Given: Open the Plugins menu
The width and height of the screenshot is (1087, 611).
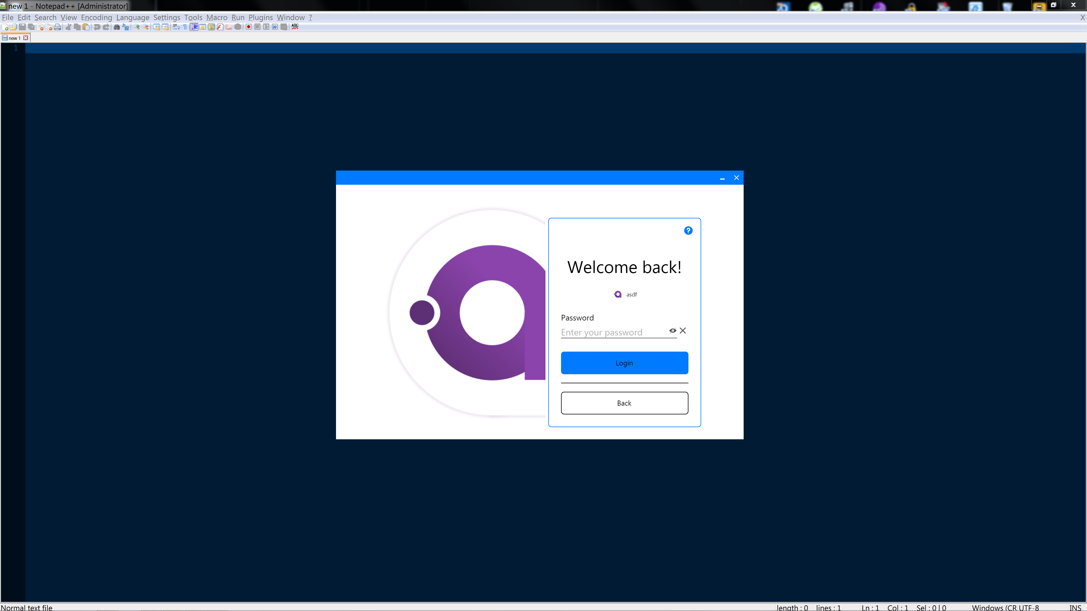Looking at the screenshot, I should (260, 17).
